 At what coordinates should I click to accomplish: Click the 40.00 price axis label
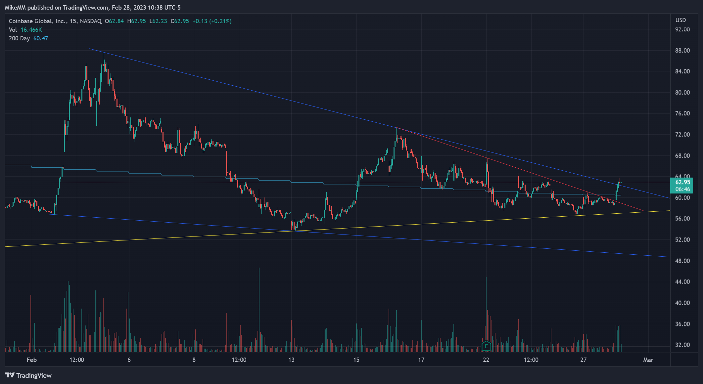(682, 303)
